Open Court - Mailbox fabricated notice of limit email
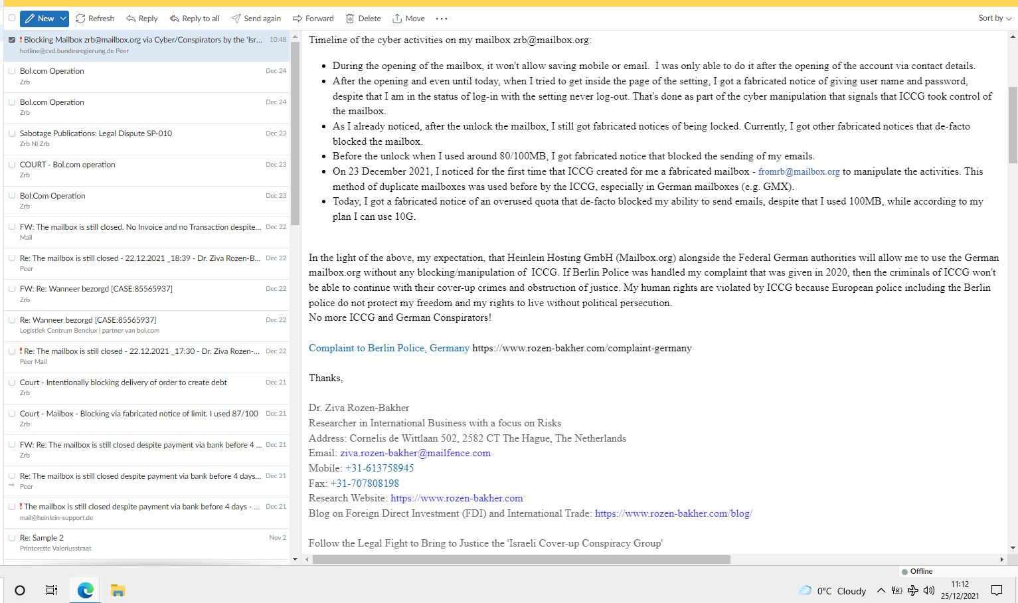The width and height of the screenshot is (1018, 603). 147,418
